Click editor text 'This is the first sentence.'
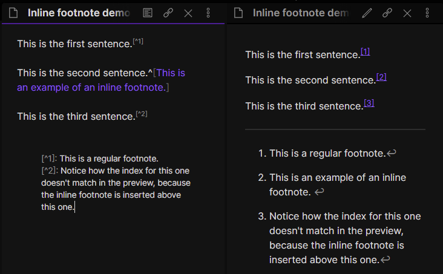Screen dimensions: 443x274 coord(74,44)
